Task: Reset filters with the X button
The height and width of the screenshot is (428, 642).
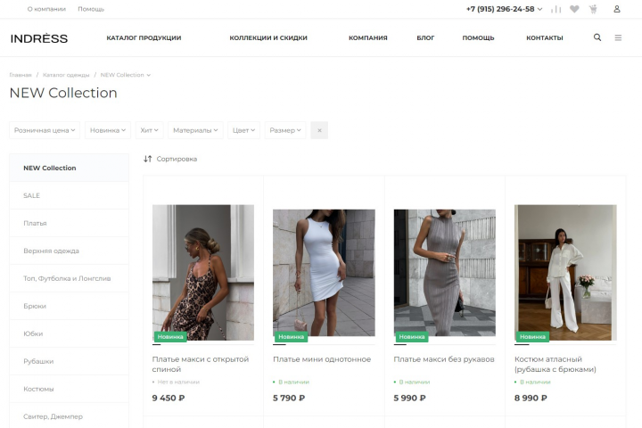Action: pyautogui.click(x=319, y=130)
